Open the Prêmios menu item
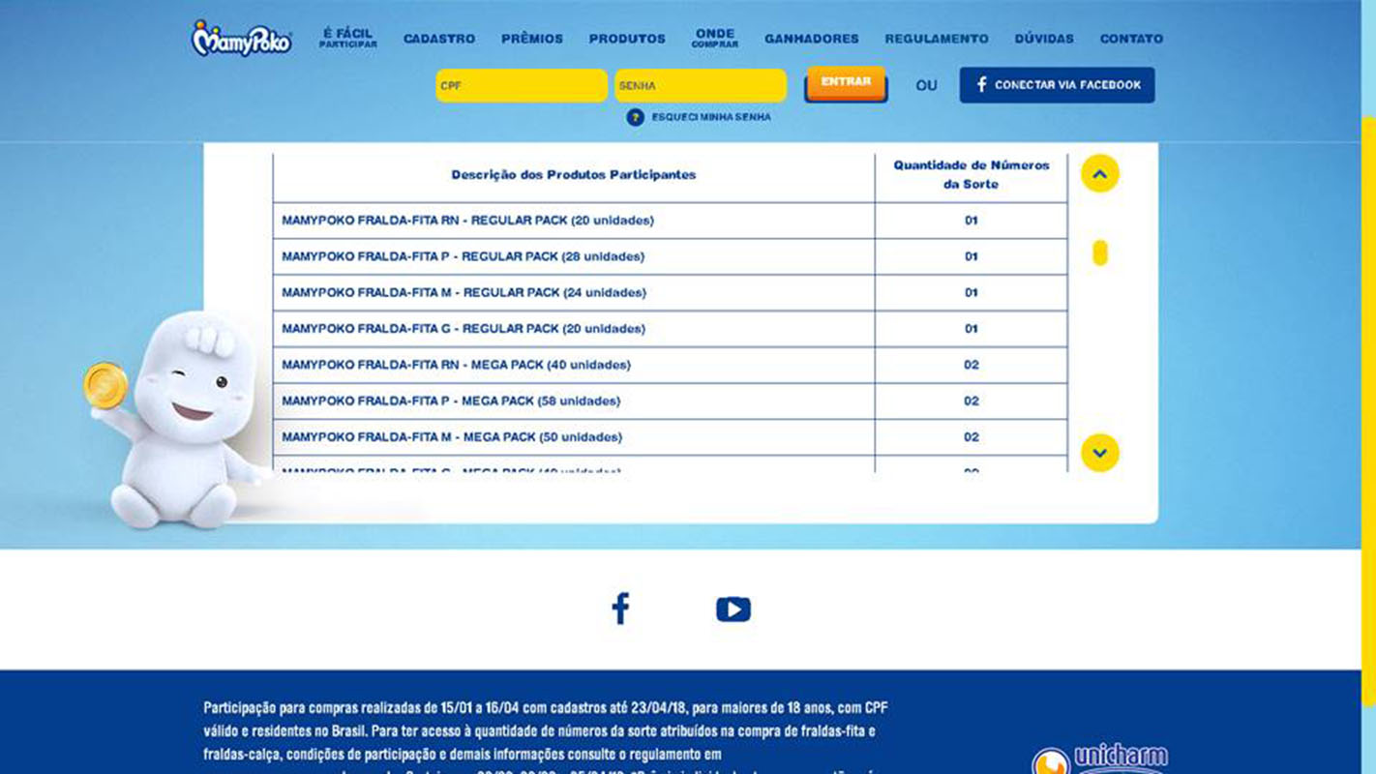The height and width of the screenshot is (774, 1376). coord(532,39)
